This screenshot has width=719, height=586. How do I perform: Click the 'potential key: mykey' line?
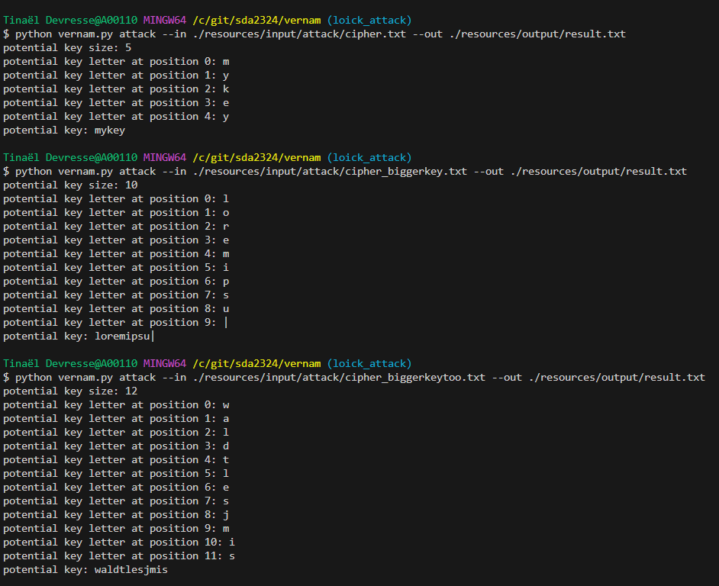64,130
